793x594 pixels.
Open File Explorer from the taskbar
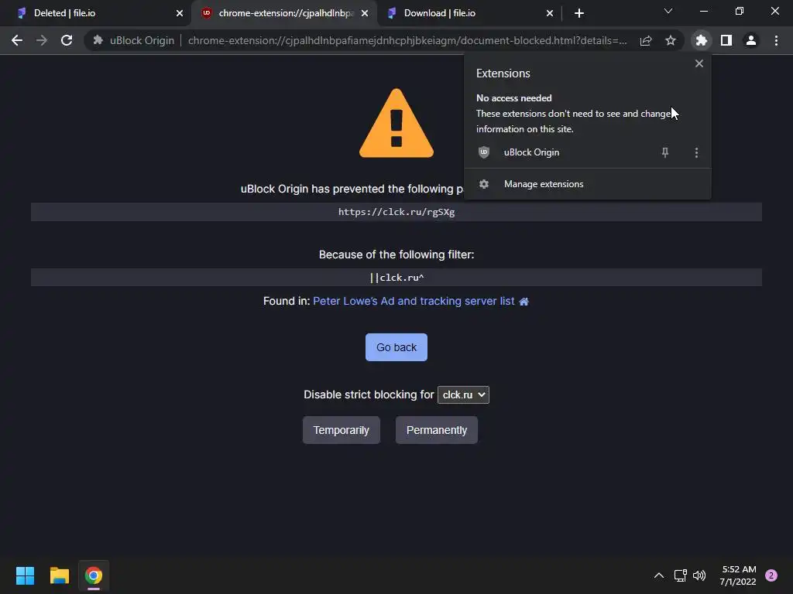coord(59,575)
